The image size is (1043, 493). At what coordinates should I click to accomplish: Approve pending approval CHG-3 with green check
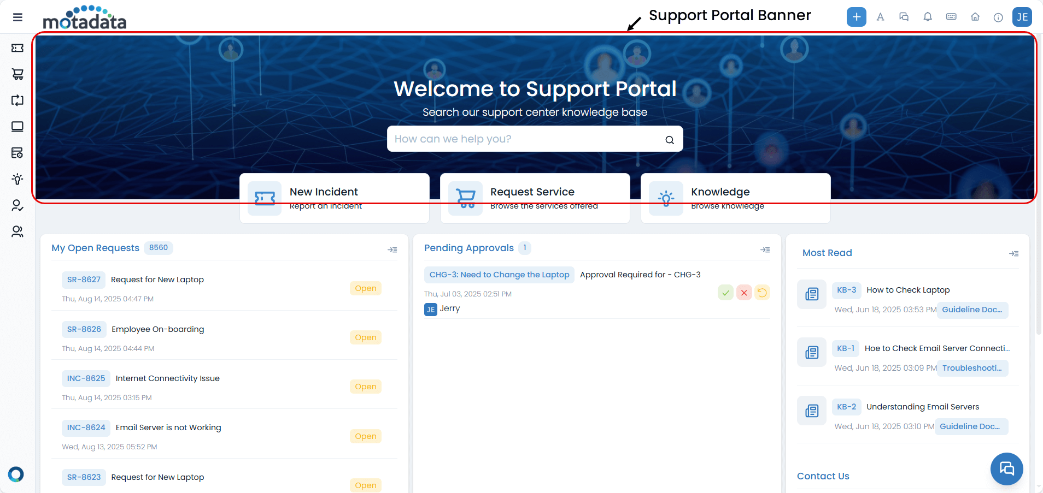[x=725, y=293]
